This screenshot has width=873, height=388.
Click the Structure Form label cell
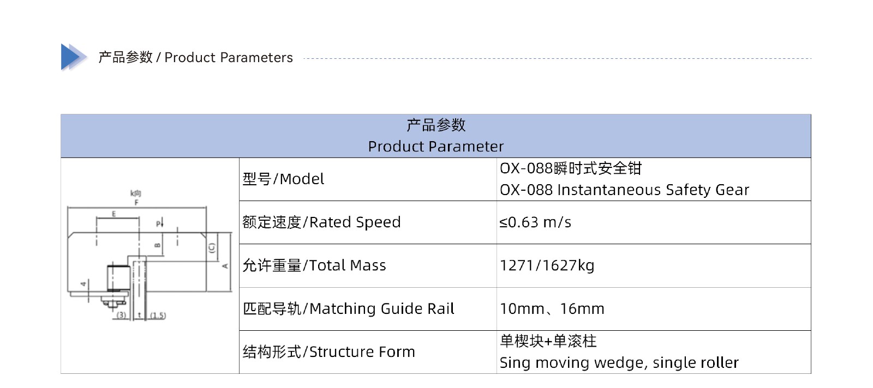tap(368, 352)
